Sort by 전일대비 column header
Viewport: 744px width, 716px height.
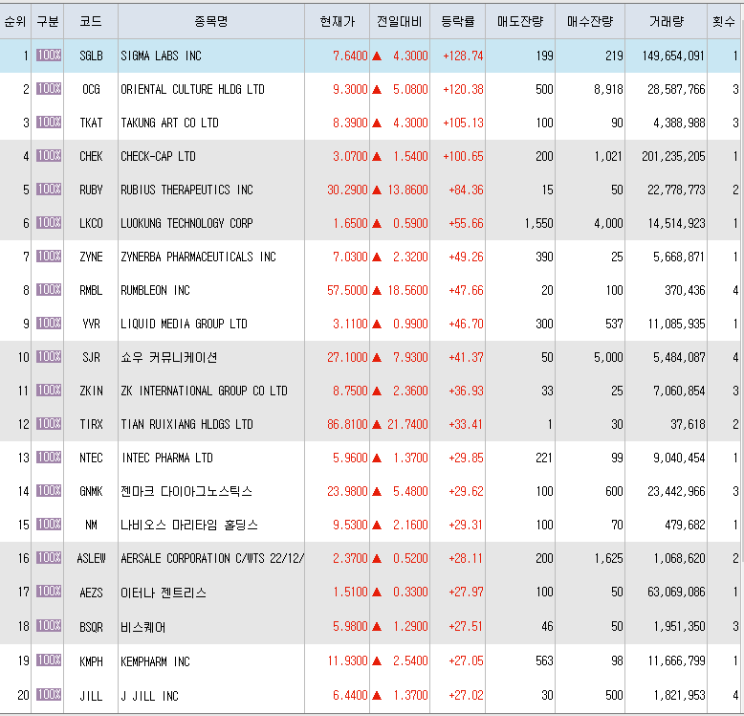(x=400, y=21)
